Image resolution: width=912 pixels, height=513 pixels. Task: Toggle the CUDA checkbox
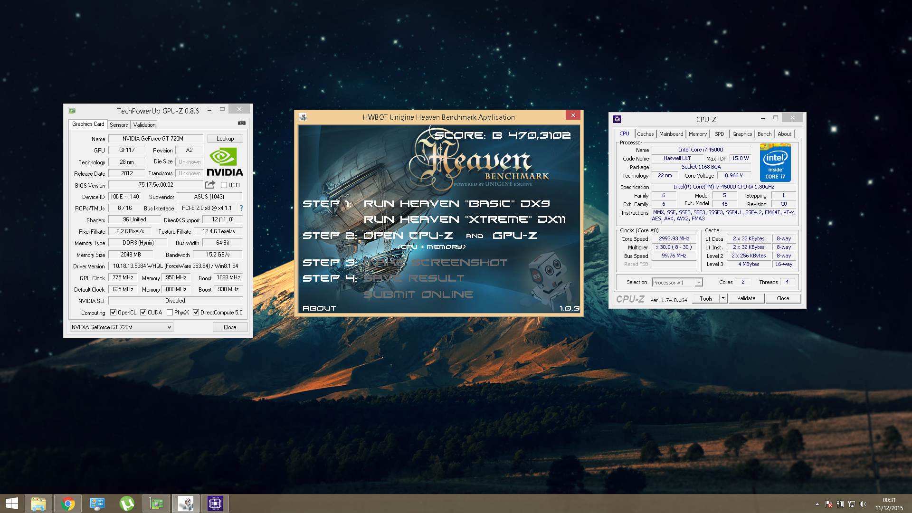(143, 313)
